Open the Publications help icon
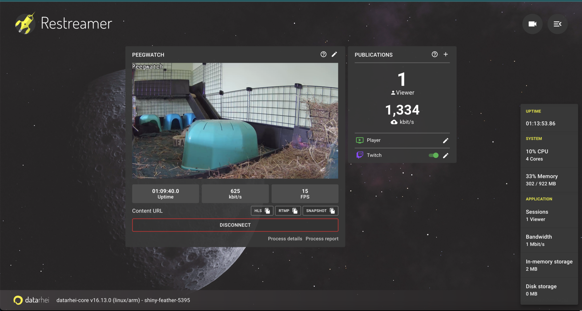The image size is (582, 311). (434, 54)
